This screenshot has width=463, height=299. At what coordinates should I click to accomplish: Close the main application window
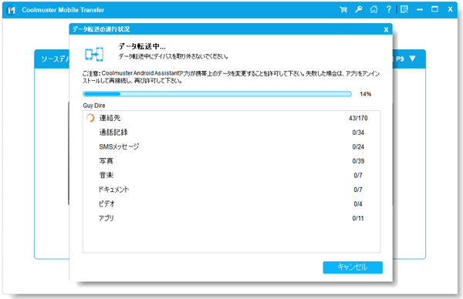(450, 9)
